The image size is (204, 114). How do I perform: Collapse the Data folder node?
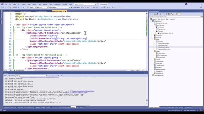pos(152,39)
